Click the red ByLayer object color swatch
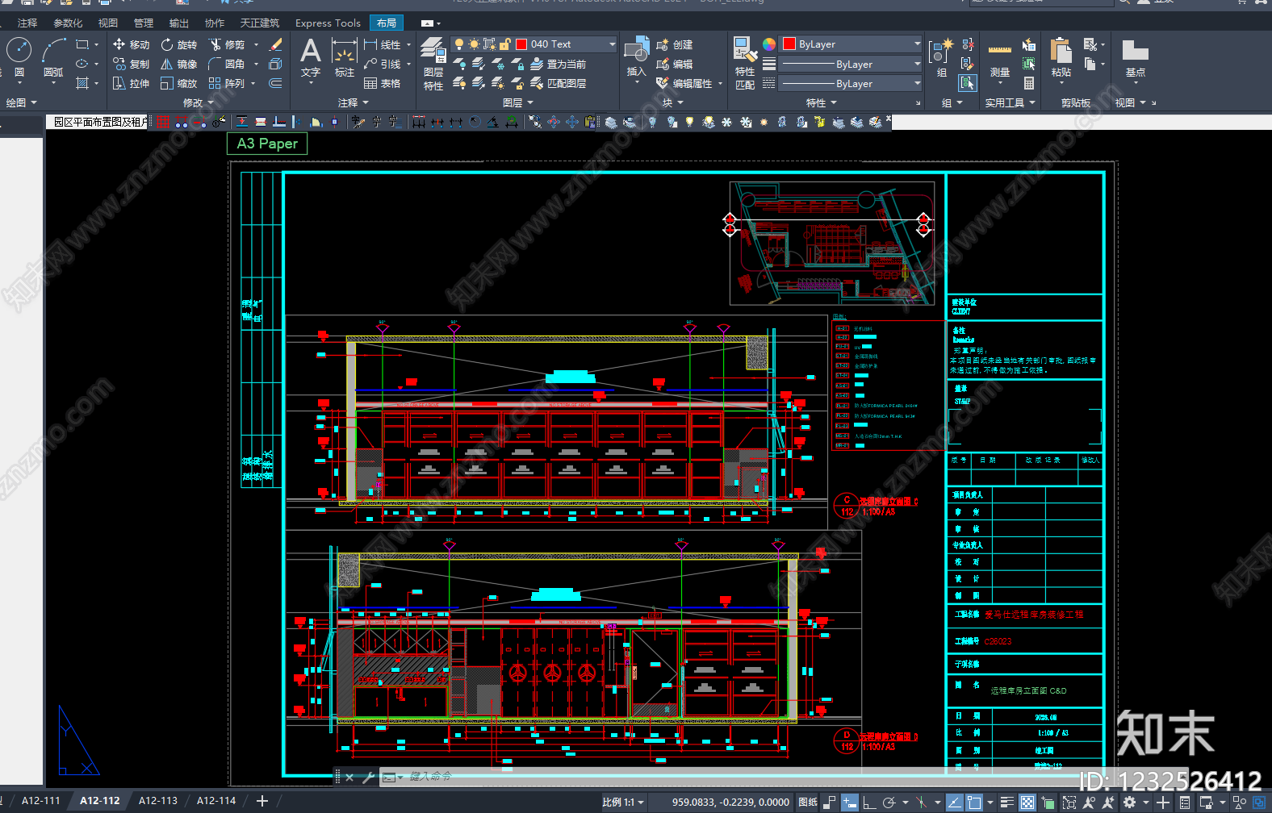Viewport: 1272px width, 813px height. [789, 44]
